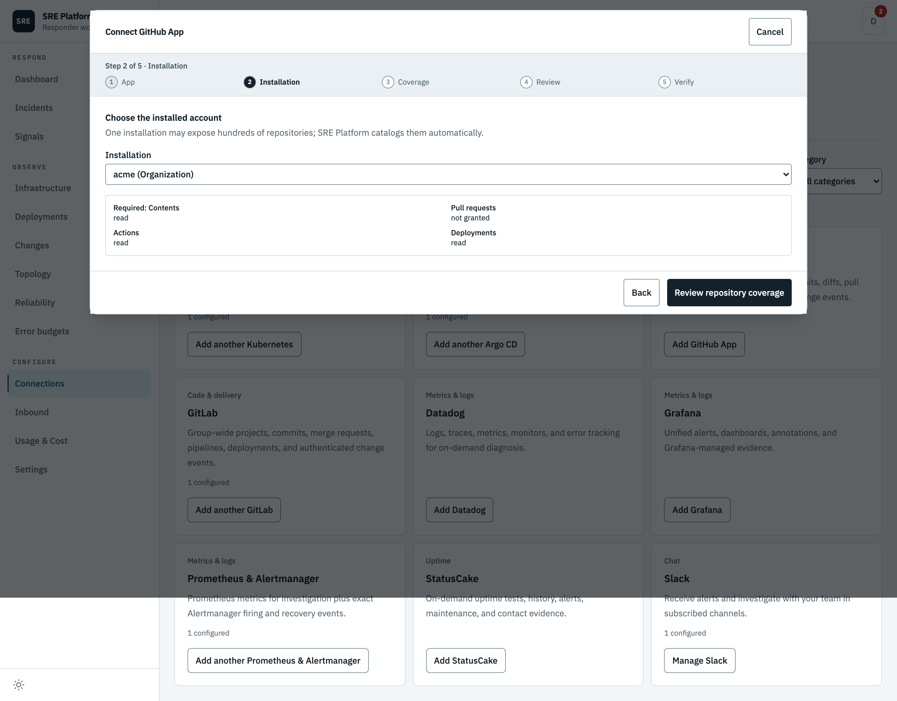Image resolution: width=897 pixels, height=701 pixels.
Task: Click Add another Argo CD button
Action: tap(475, 344)
